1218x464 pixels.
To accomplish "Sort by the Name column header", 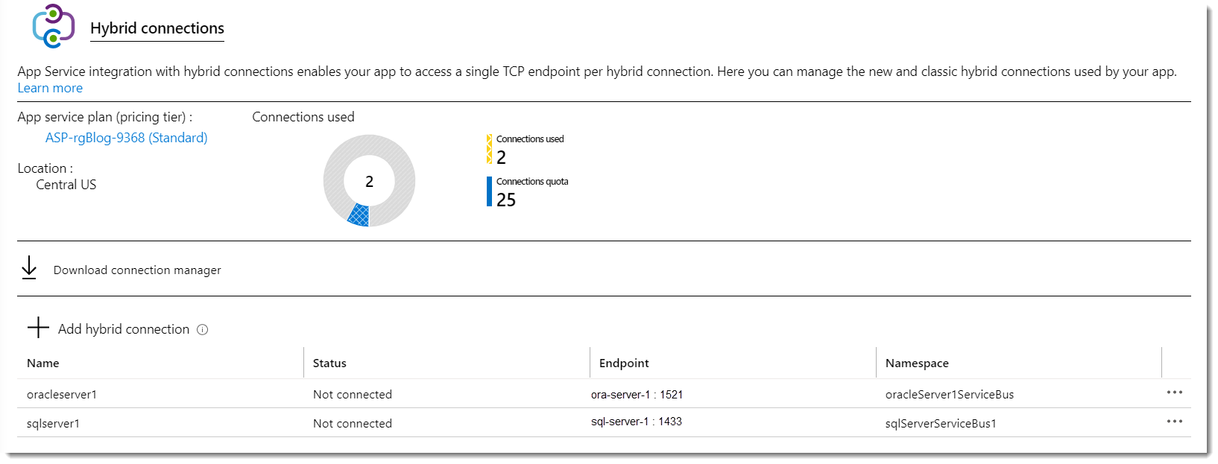I will tap(43, 363).
